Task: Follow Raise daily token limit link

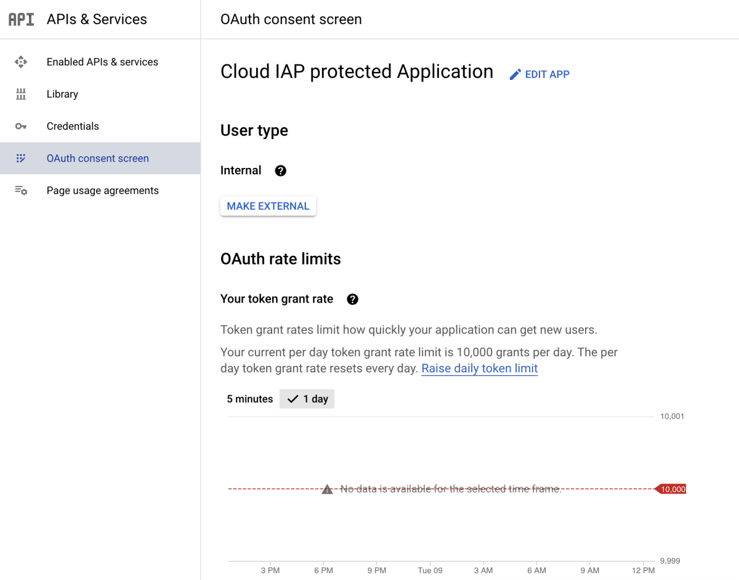Action: click(x=480, y=368)
